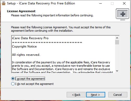Click iCare Data Recovery Pro heading in license box
The height and width of the screenshot is (101, 131).
click(x=30, y=38)
